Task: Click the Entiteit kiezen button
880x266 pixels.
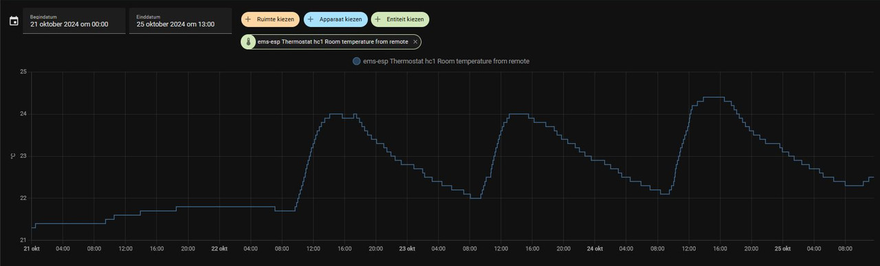Action: (399, 19)
